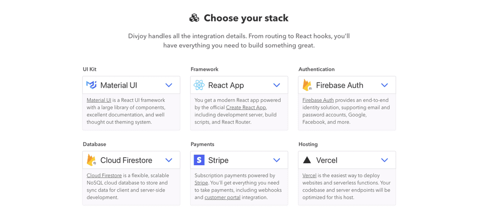
Task: Click the React atom logo icon
Action: point(199,85)
